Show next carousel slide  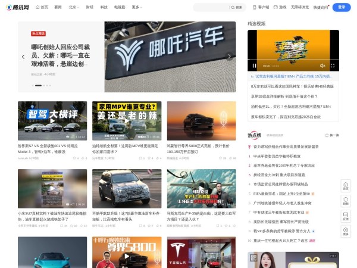[229, 57]
